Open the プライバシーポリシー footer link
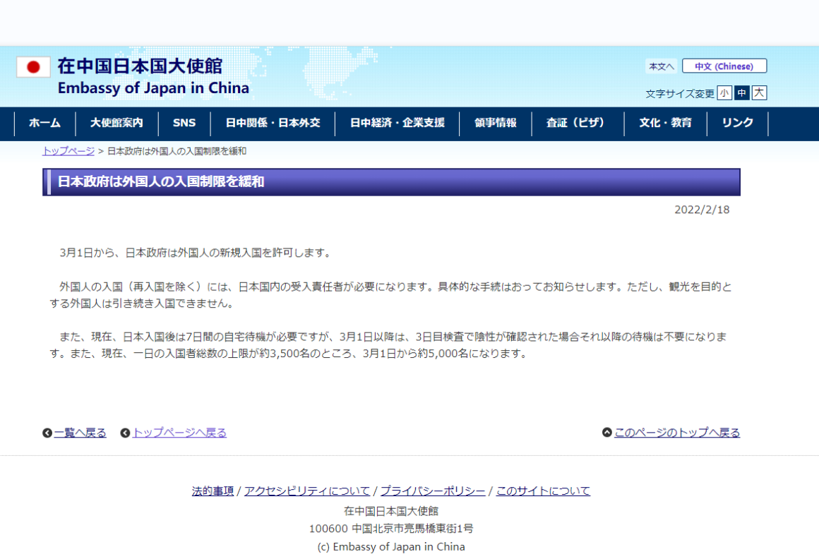The height and width of the screenshot is (559, 819). coord(433,490)
